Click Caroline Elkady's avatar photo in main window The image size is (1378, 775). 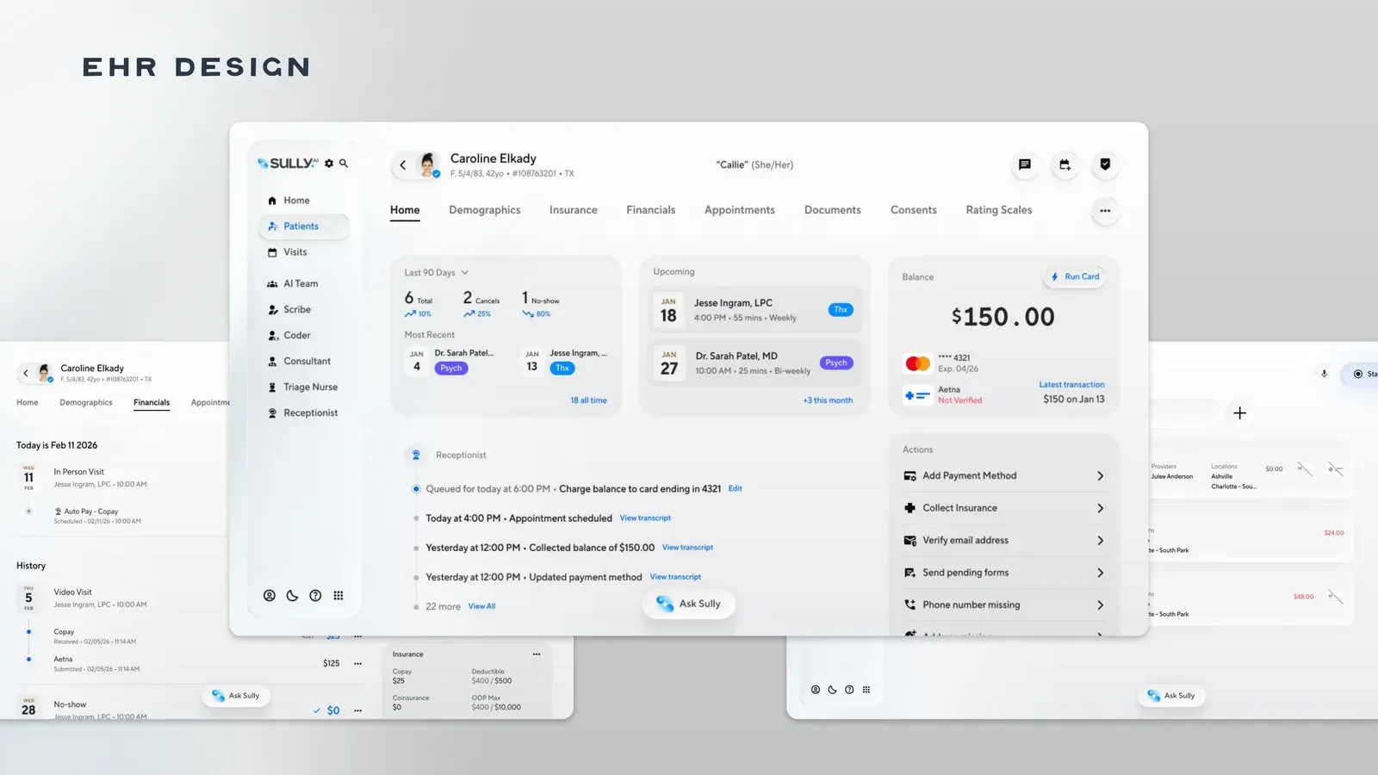click(x=427, y=164)
